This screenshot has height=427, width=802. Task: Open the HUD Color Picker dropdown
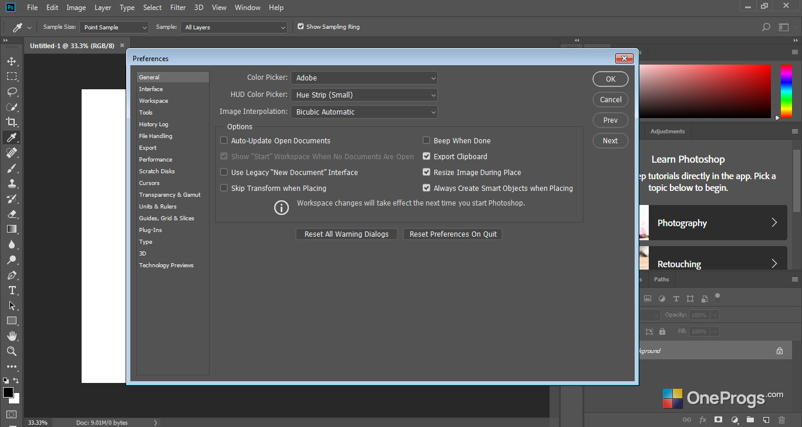click(364, 95)
